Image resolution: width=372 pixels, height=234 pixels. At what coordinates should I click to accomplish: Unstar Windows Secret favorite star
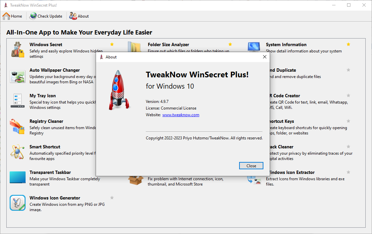point(112,44)
